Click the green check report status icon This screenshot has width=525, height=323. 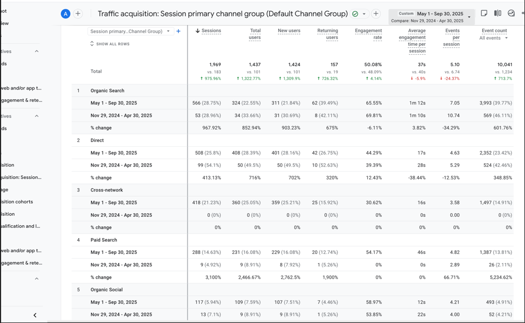coord(355,14)
